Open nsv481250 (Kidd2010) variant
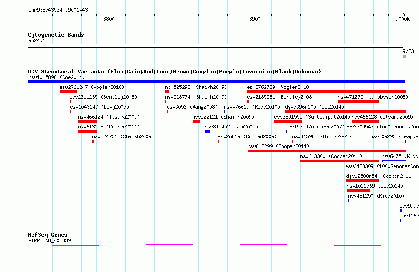419x272 pixels. (376, 196)
